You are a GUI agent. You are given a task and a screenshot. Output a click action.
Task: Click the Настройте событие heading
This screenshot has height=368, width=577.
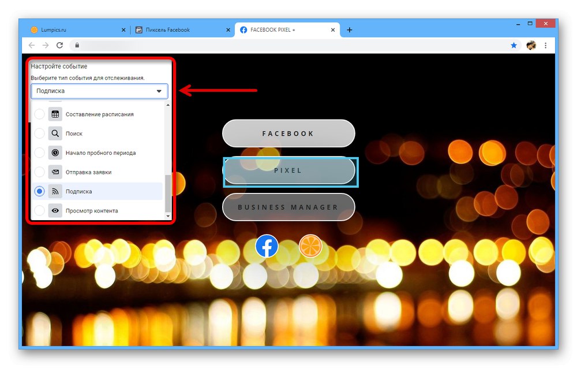(x=59, y=66)
